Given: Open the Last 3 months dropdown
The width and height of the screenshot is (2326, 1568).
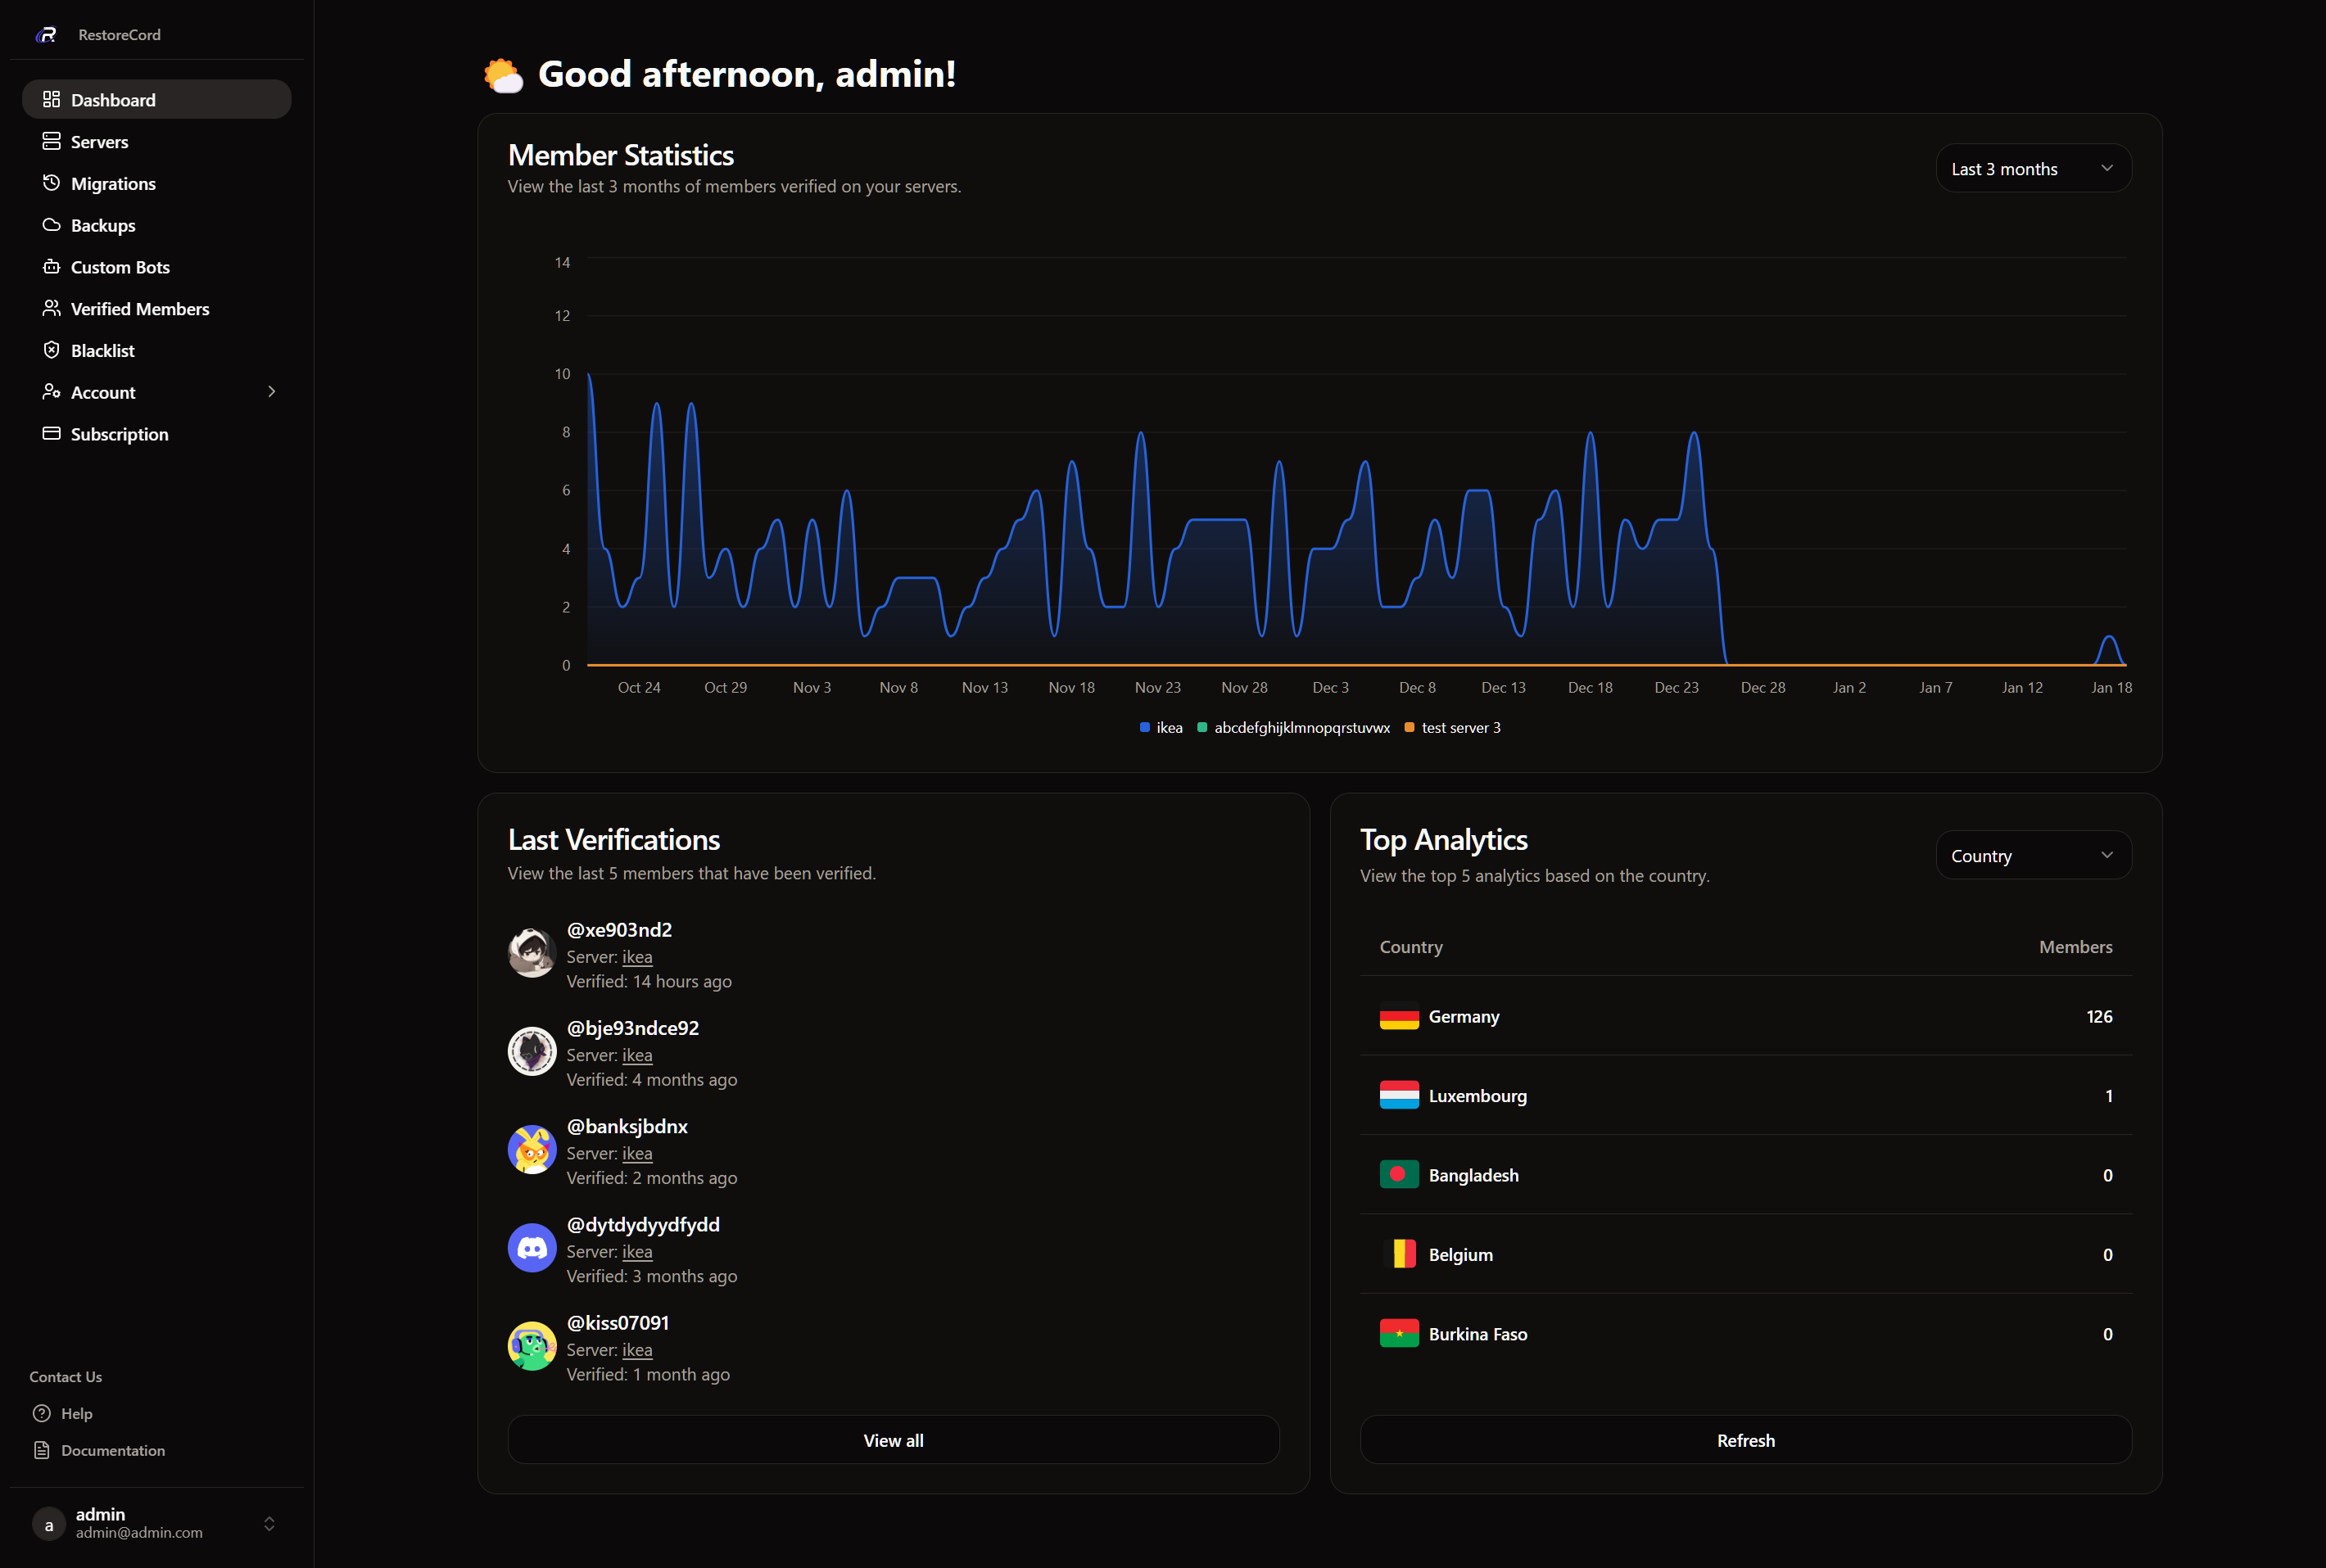Looking at the screenshot, I should click(2033, 168).
